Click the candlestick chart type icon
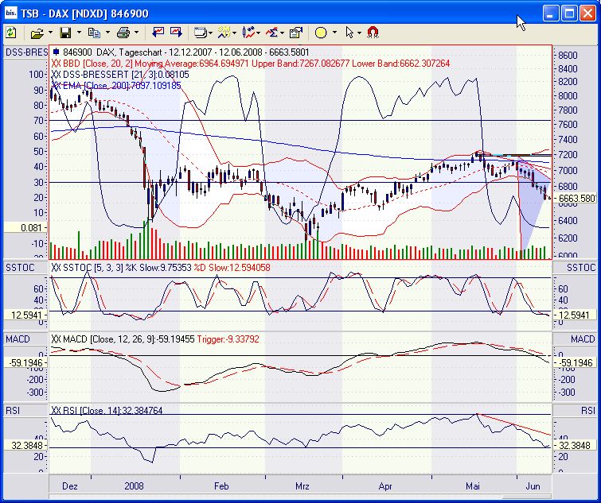This screenshot has width=601, height=503. [x=248, y=33]
